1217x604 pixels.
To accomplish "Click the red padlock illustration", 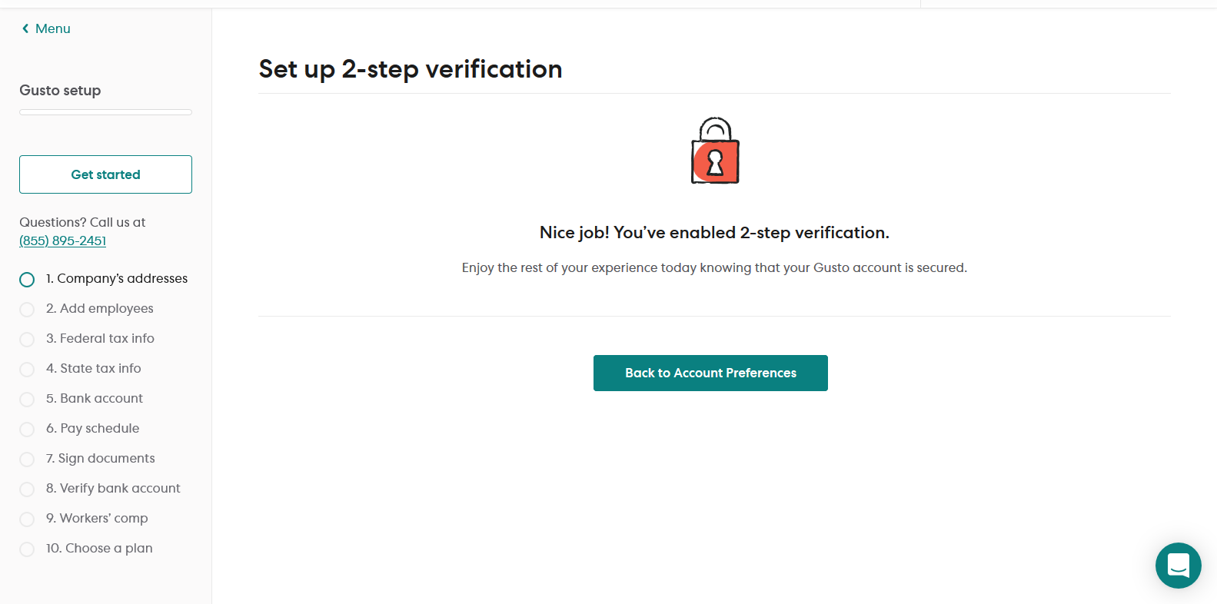I will tap(715, 151).
